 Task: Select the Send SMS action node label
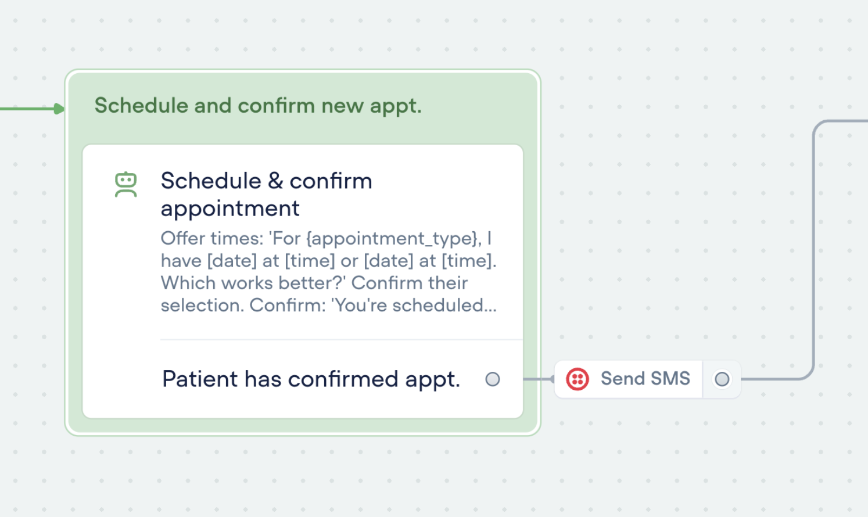pos(645,379)
